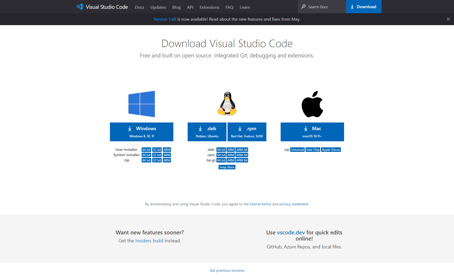The width and height of the screenshot is (454, 277).
Task: Click the Linux Tux penguin icon
Action: tap(227, 104)
